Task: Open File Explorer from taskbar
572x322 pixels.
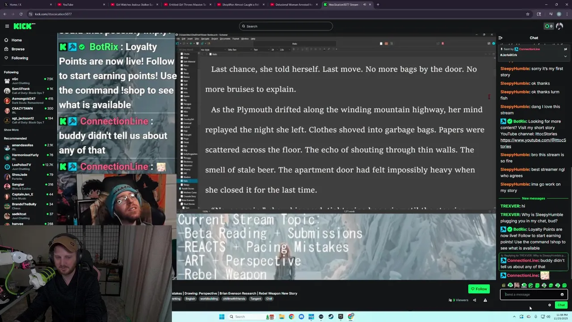Action: [x=282, y=317]
